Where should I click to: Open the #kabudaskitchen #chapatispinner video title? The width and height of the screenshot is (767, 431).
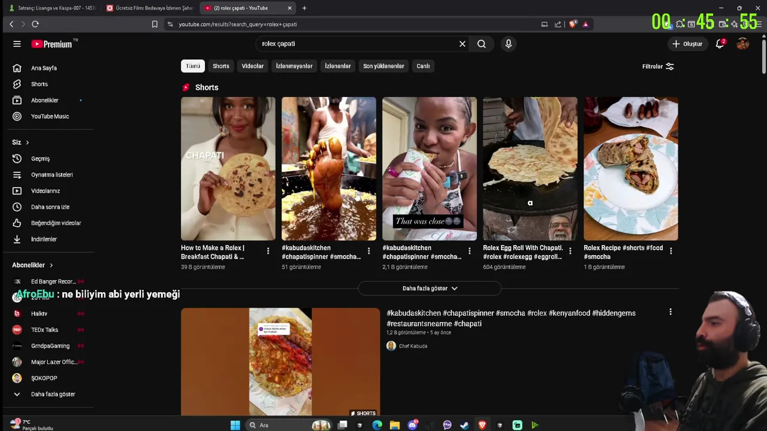(x=511, y=318)
